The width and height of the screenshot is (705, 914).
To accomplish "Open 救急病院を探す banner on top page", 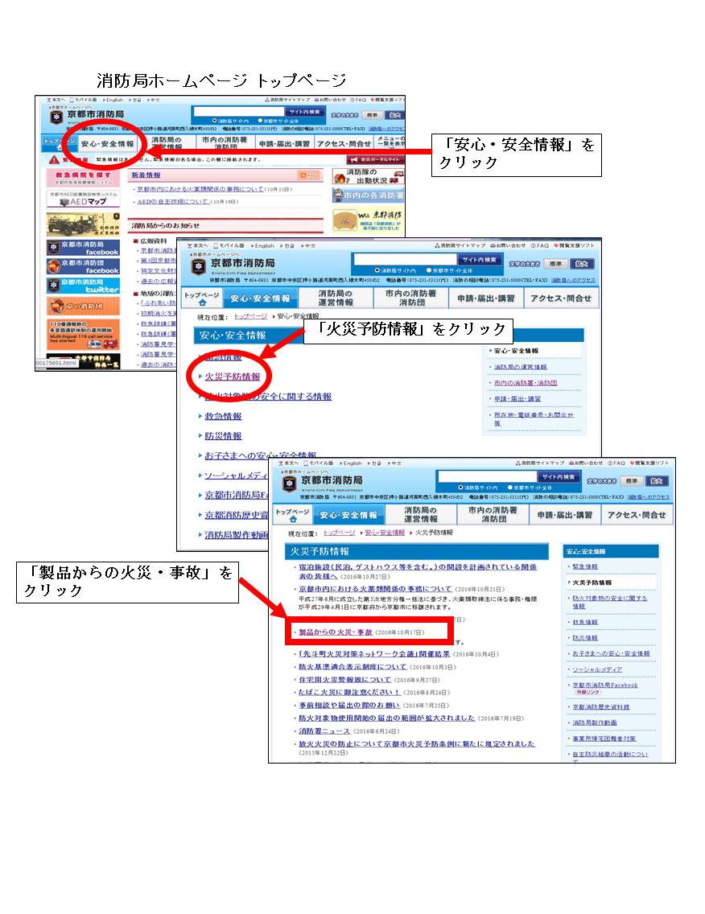I will click(84, 178).
